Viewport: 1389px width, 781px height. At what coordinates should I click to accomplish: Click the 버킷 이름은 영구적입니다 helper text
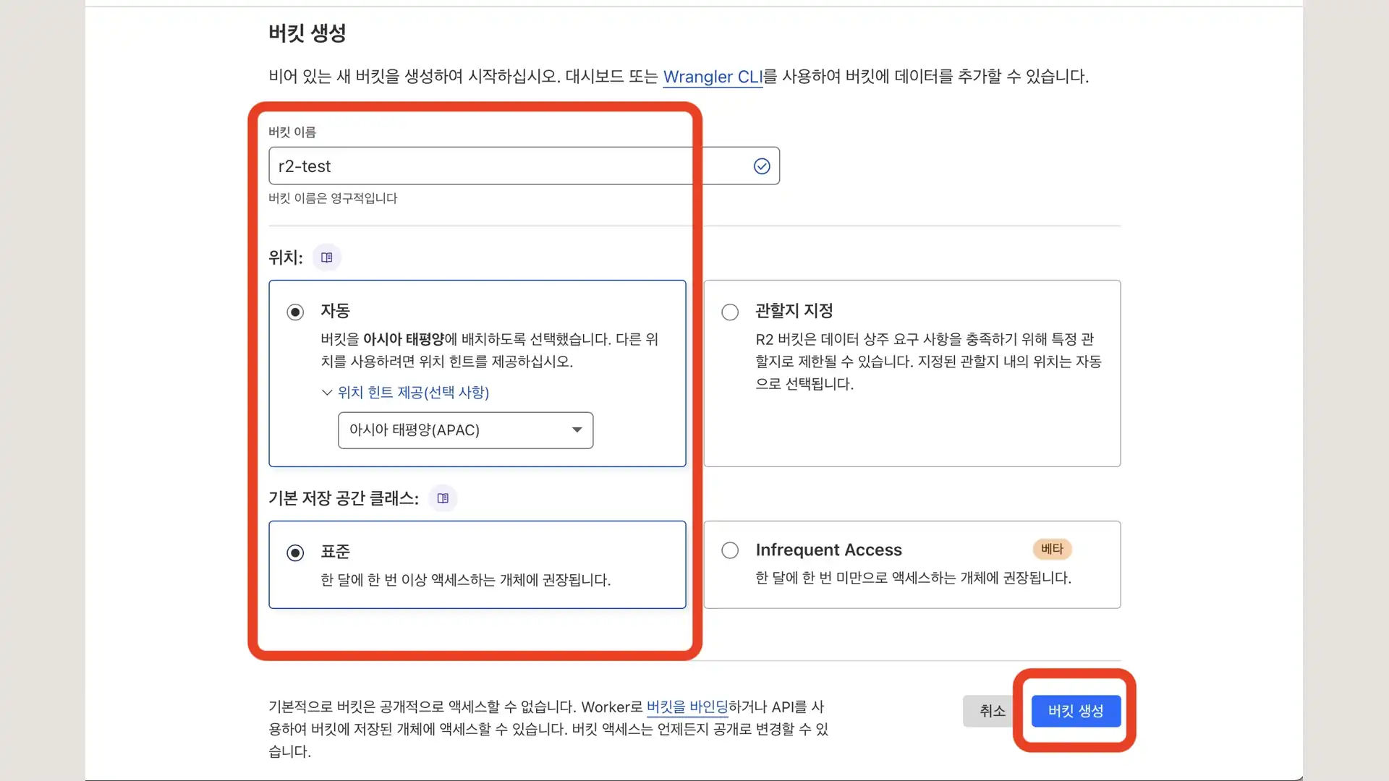(333, 198)
